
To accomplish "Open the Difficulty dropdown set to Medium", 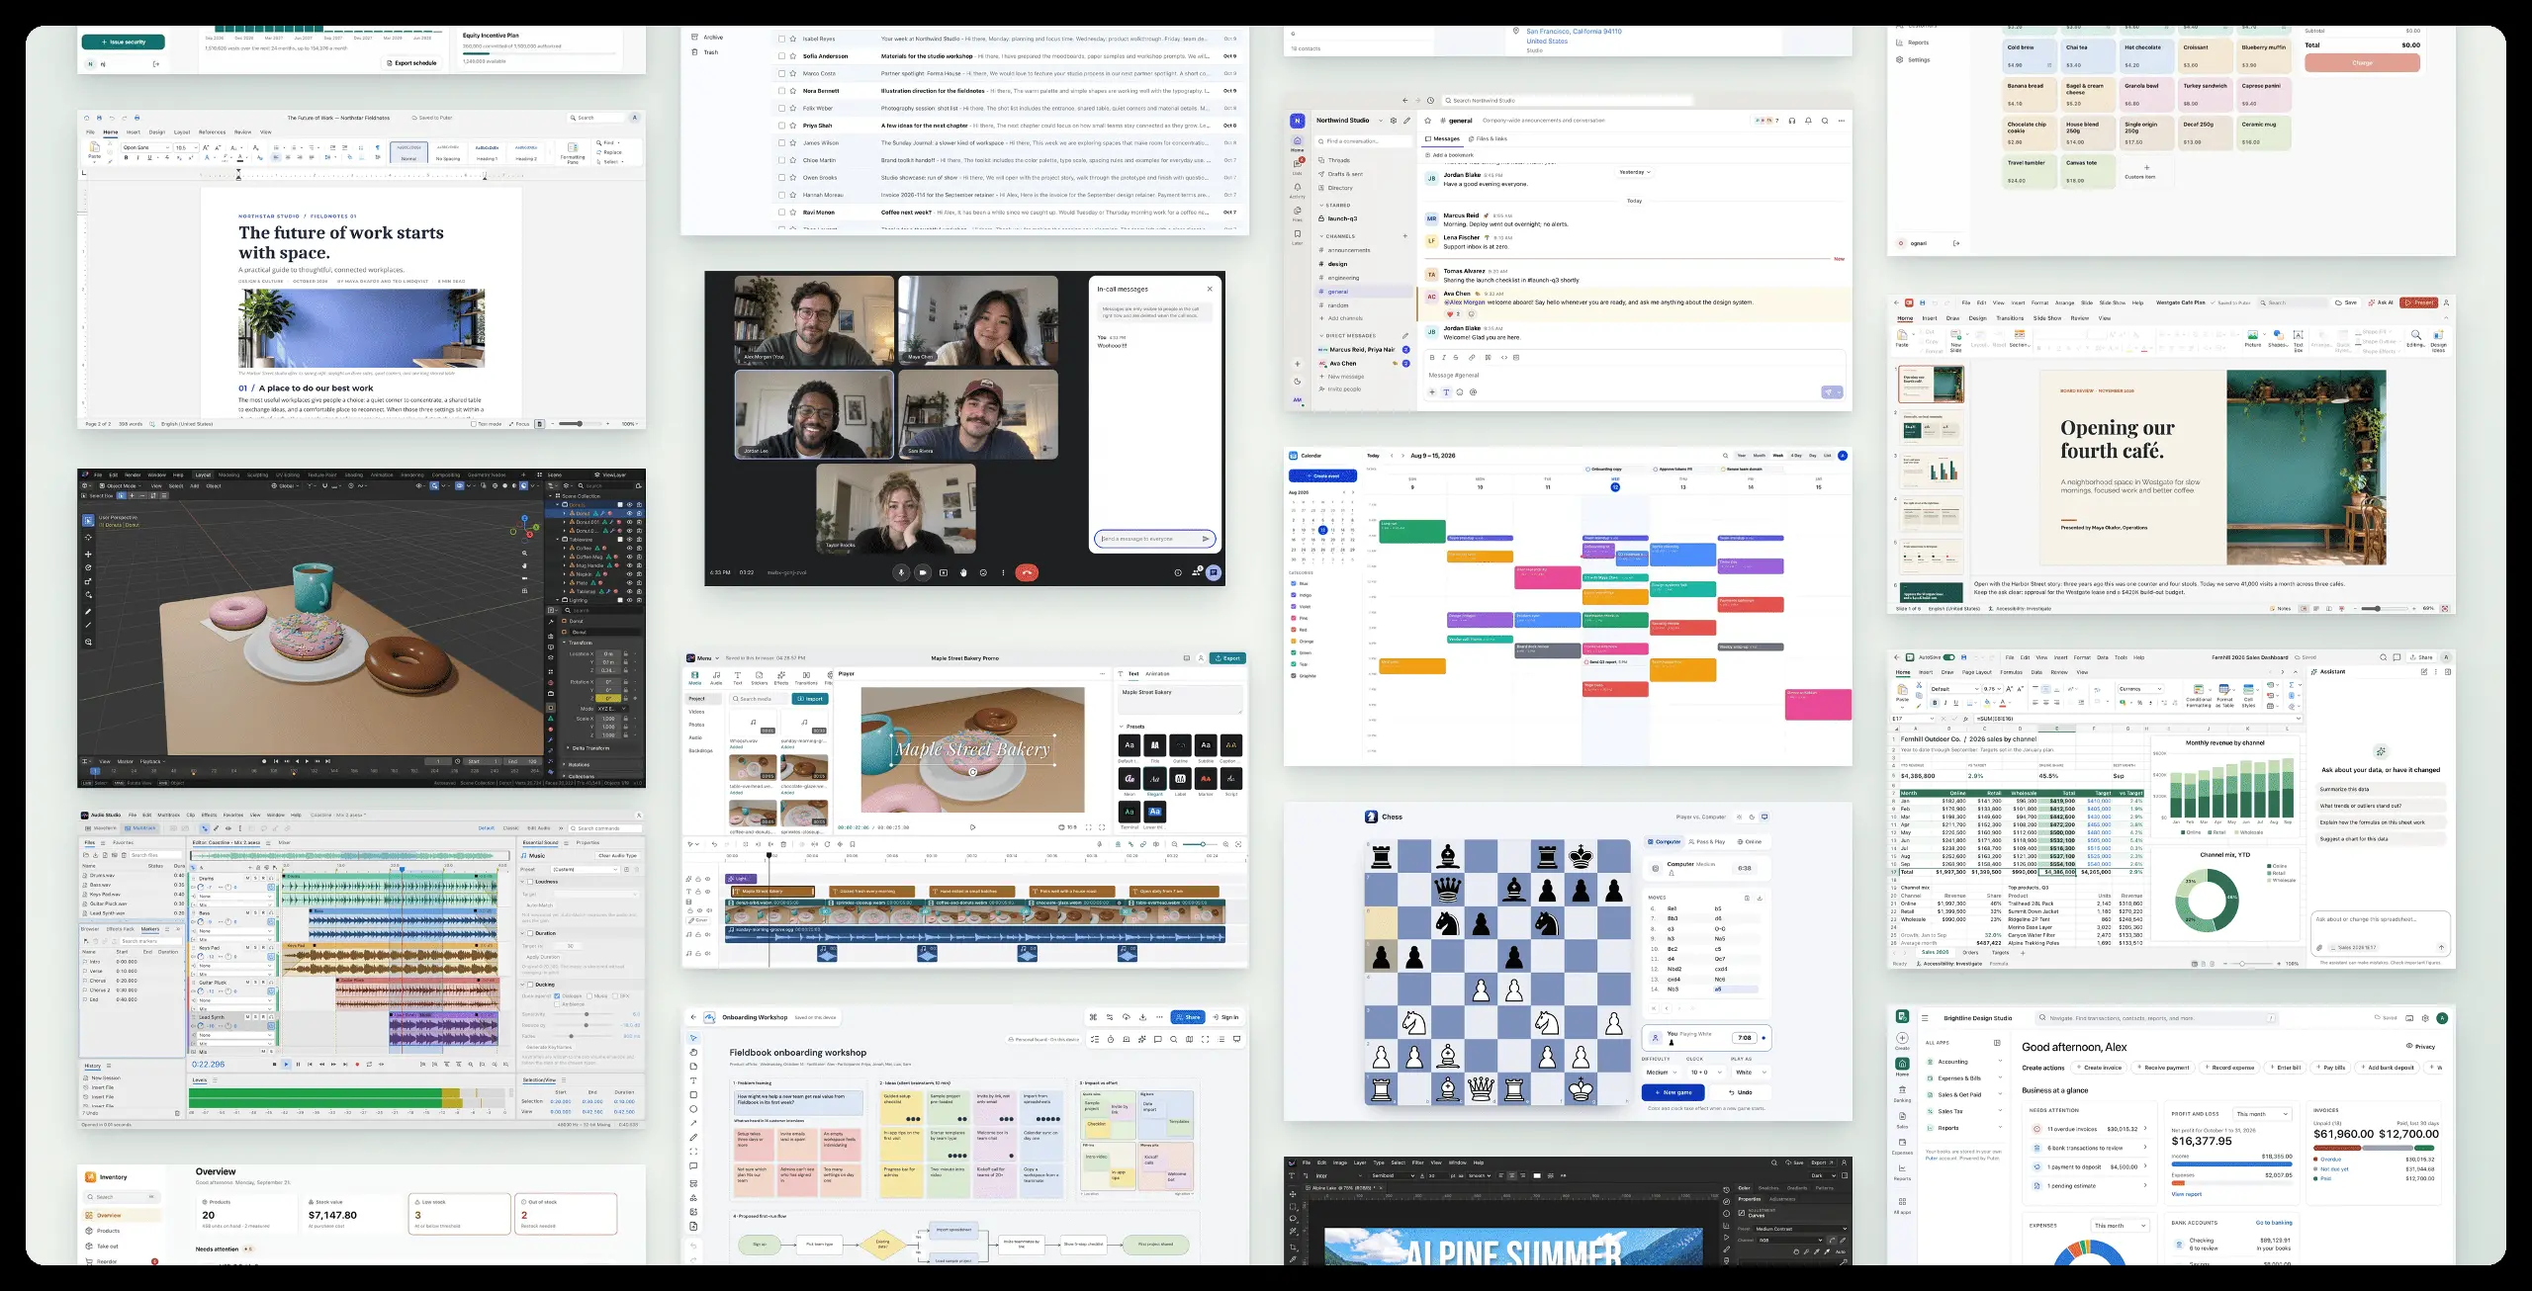I will [x=1663, y=1072].
